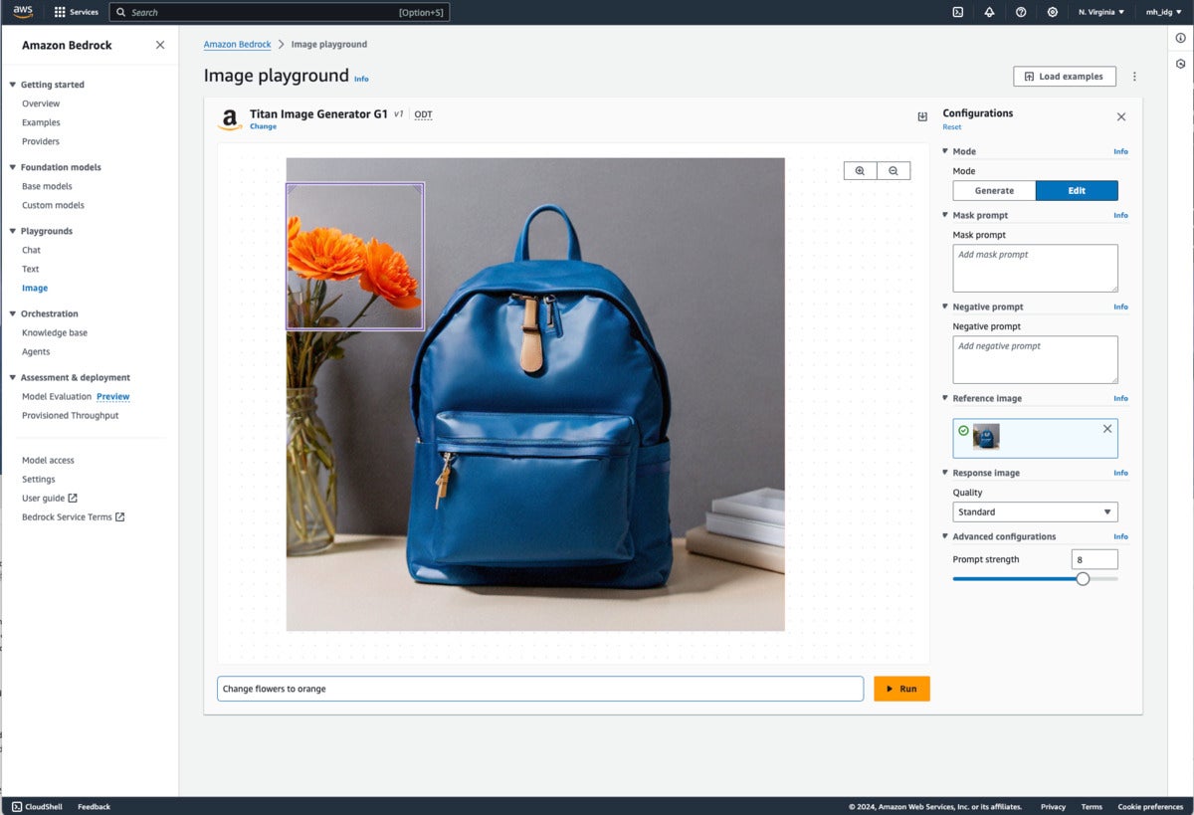1194x815 pixels.
Task: Open User guide external link
Action: [x=50, y=498]
